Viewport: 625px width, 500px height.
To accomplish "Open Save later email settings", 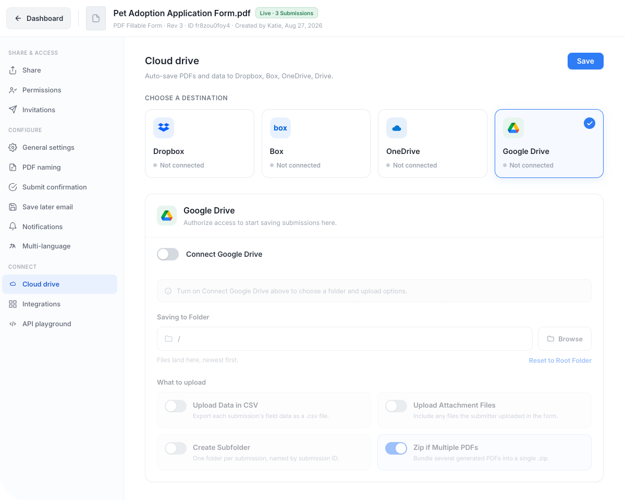I will [x=60, y=207].
